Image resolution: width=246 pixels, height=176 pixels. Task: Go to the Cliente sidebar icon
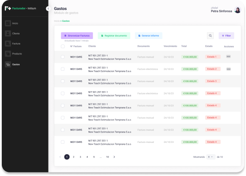coord(8,34)
